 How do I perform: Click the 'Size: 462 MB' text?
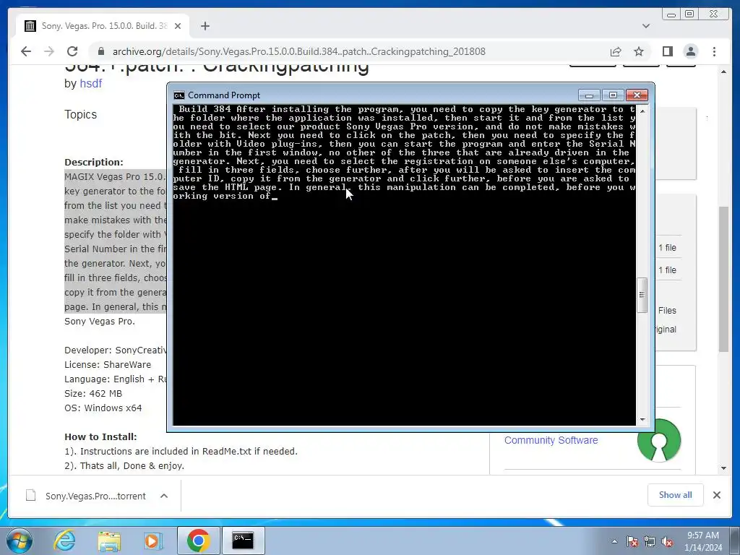point(93,394)
